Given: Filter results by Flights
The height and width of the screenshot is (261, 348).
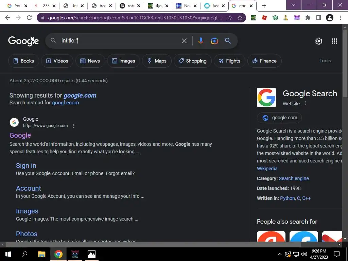Looking at the screenshot, I should 229,61.
